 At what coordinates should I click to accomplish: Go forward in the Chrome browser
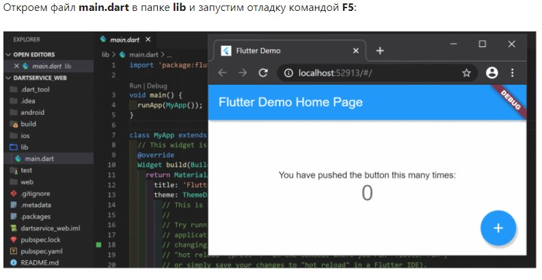point(243,73)
